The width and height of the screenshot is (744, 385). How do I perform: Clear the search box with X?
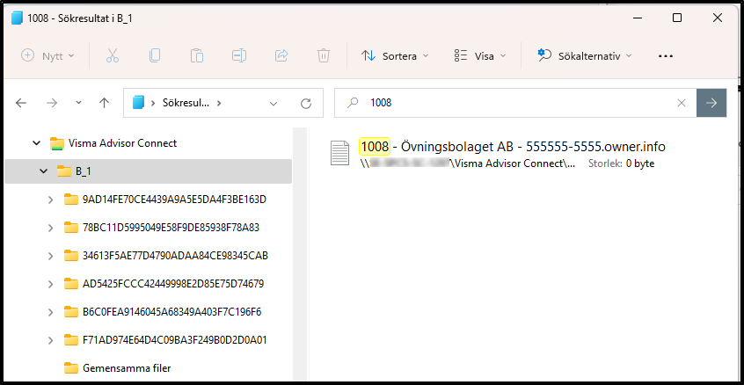click(x=681, y=103)
